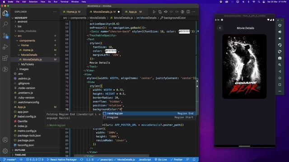Click emulator volume down button
The image size is (289, 162).
tap(280, 38)
